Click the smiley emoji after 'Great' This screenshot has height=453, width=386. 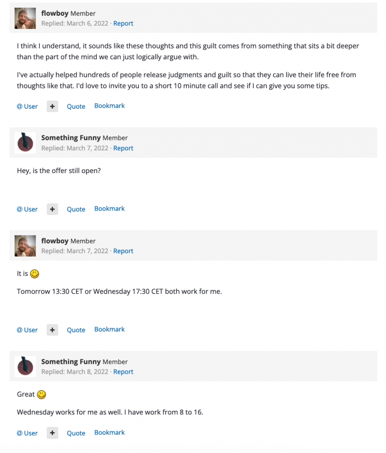[42, 395]
